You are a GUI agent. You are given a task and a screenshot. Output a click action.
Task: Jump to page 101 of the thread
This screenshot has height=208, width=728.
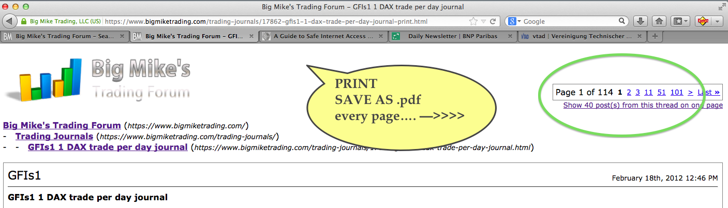click(x=677, y=93)
